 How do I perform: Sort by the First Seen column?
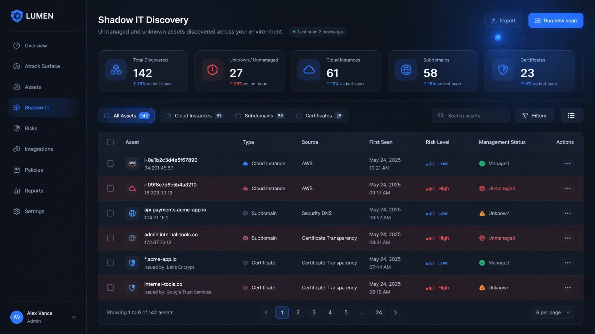(x=381, y=142)
